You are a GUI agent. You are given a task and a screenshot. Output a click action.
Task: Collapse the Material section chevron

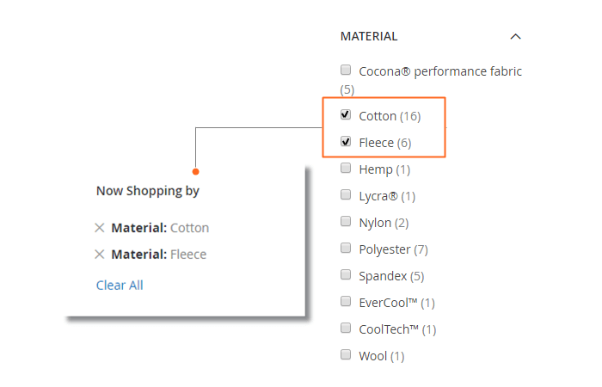[515, 36]
